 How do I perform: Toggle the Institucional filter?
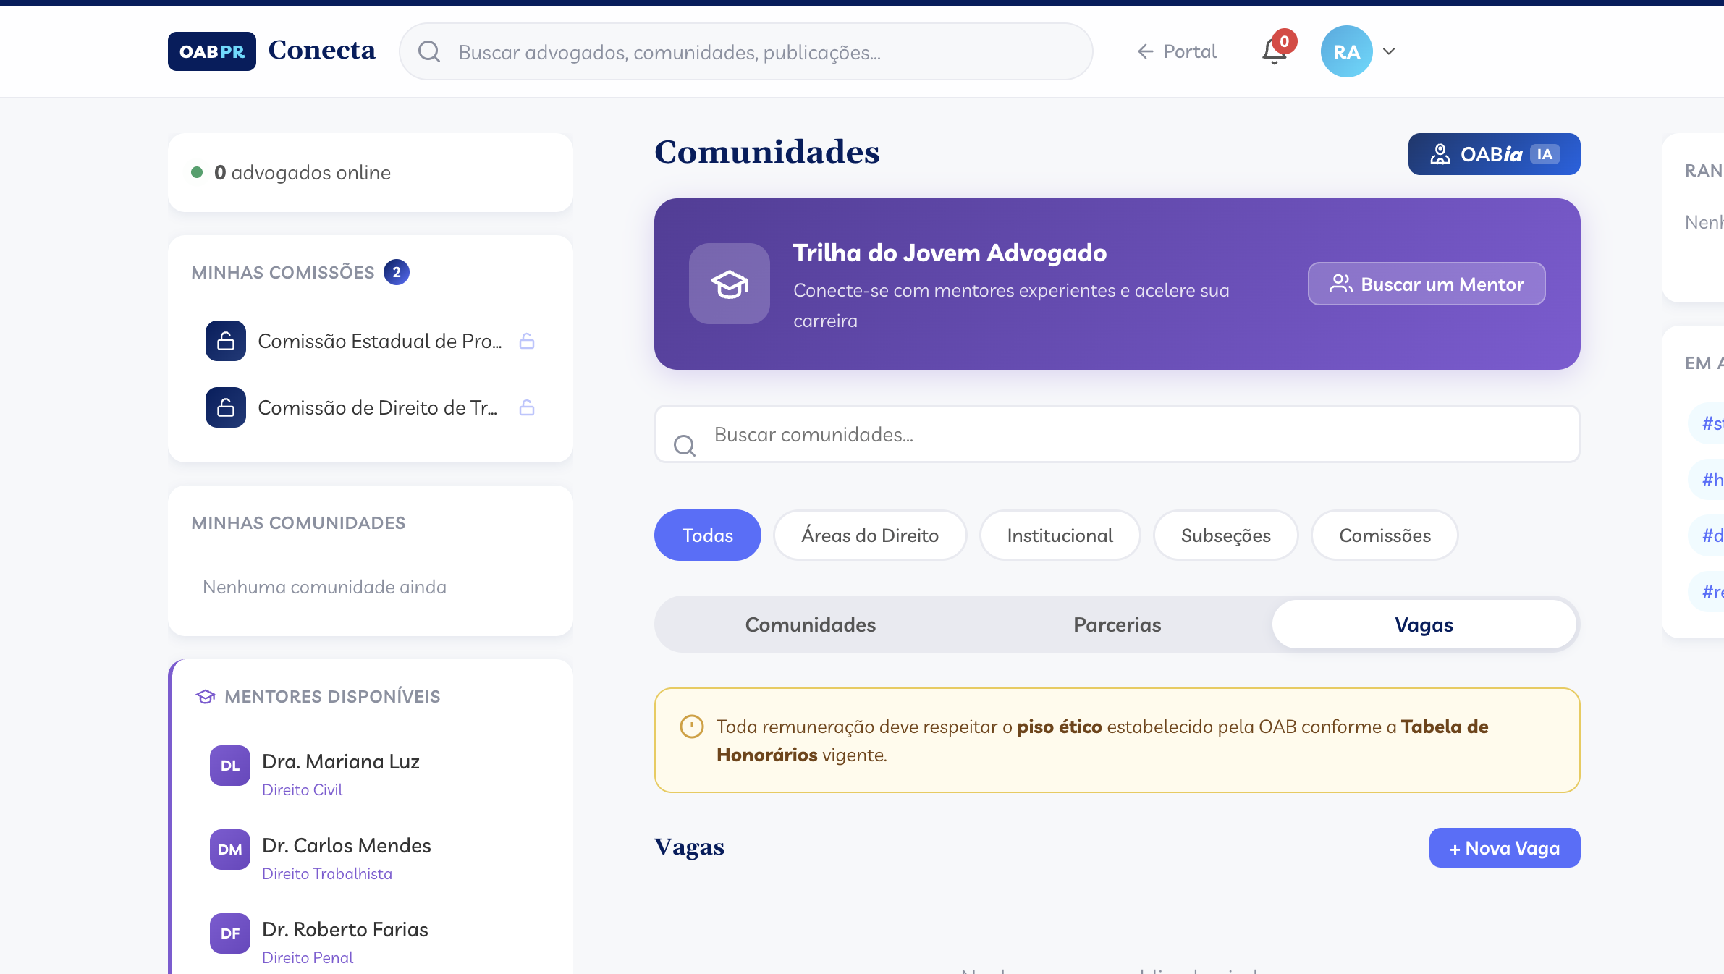point(1060,535)
